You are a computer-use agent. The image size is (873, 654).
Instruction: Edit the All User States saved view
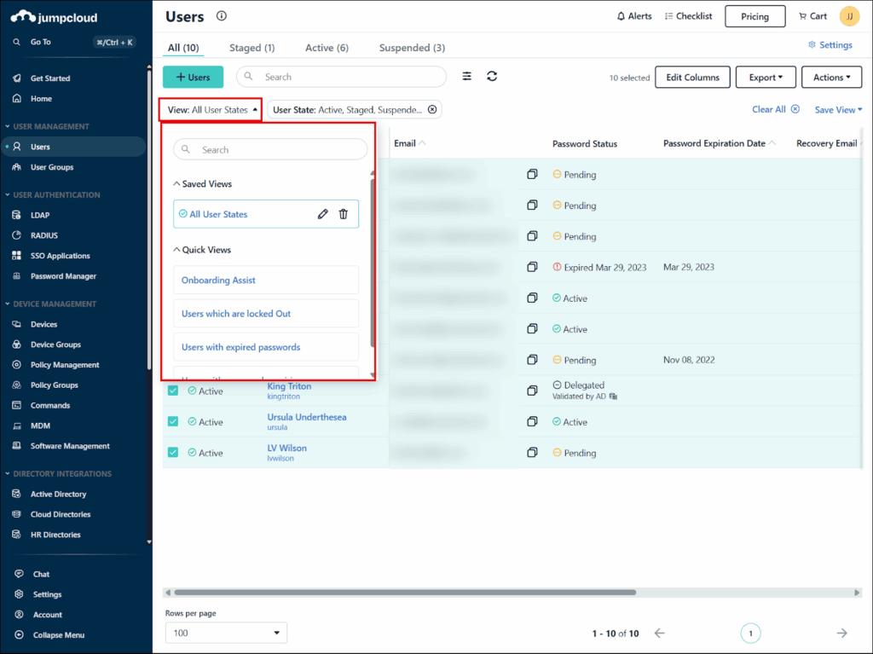[x=323, y=214]
